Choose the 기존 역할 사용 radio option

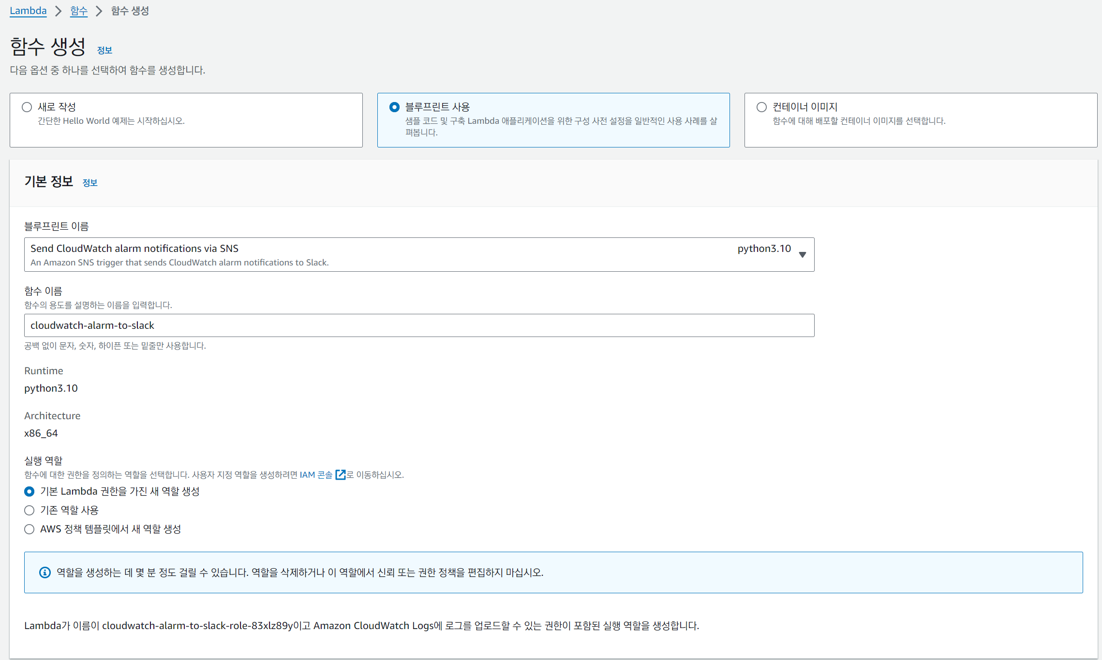tap(30, 510)
